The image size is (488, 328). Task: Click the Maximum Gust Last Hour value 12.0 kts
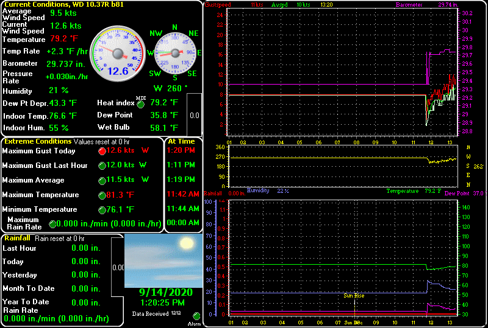pos(120,165)
